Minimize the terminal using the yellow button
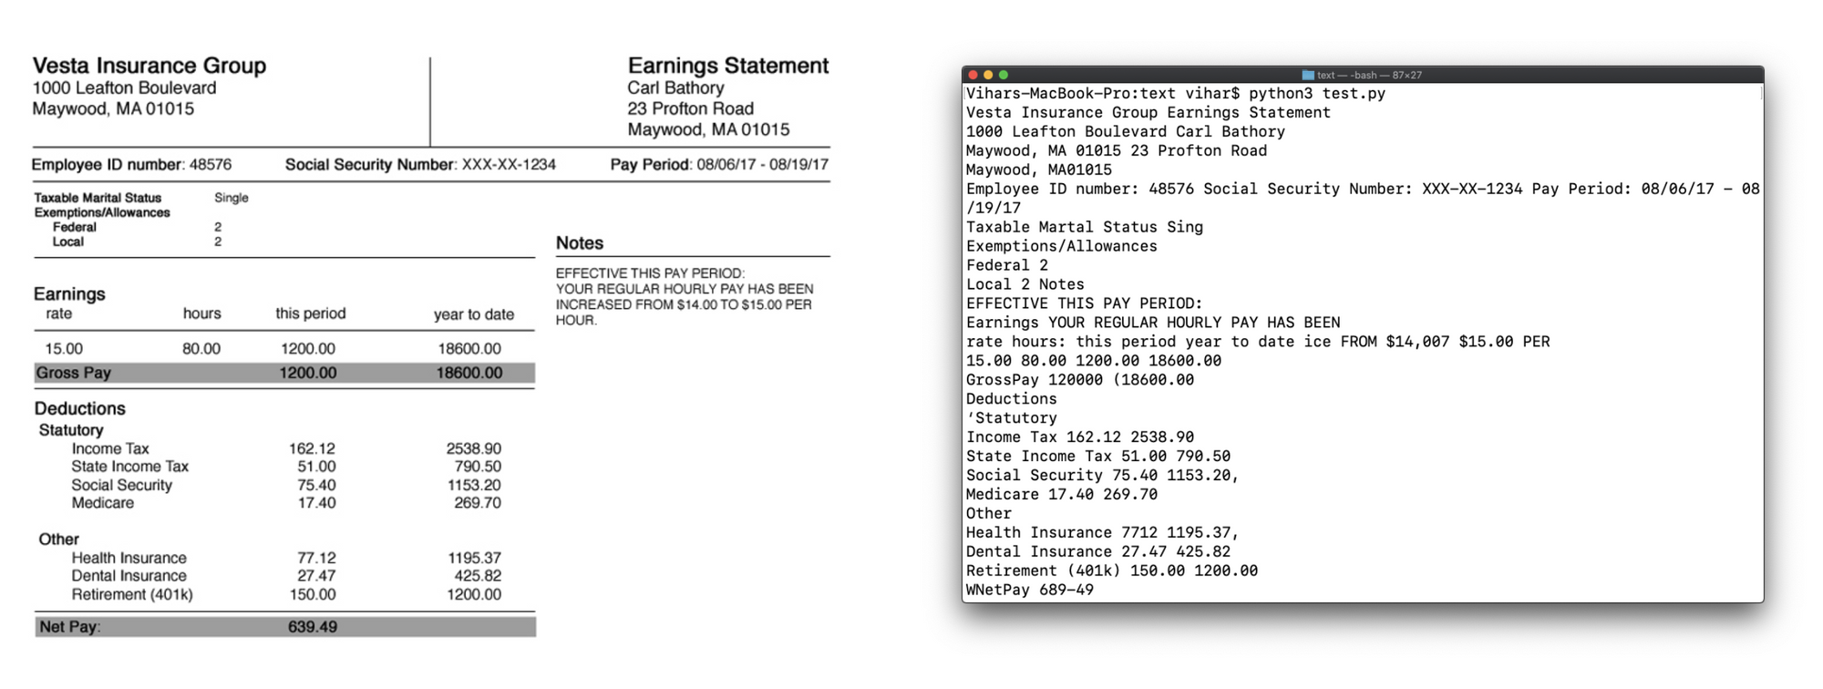1823x689 pixels. tap(989, 75)
